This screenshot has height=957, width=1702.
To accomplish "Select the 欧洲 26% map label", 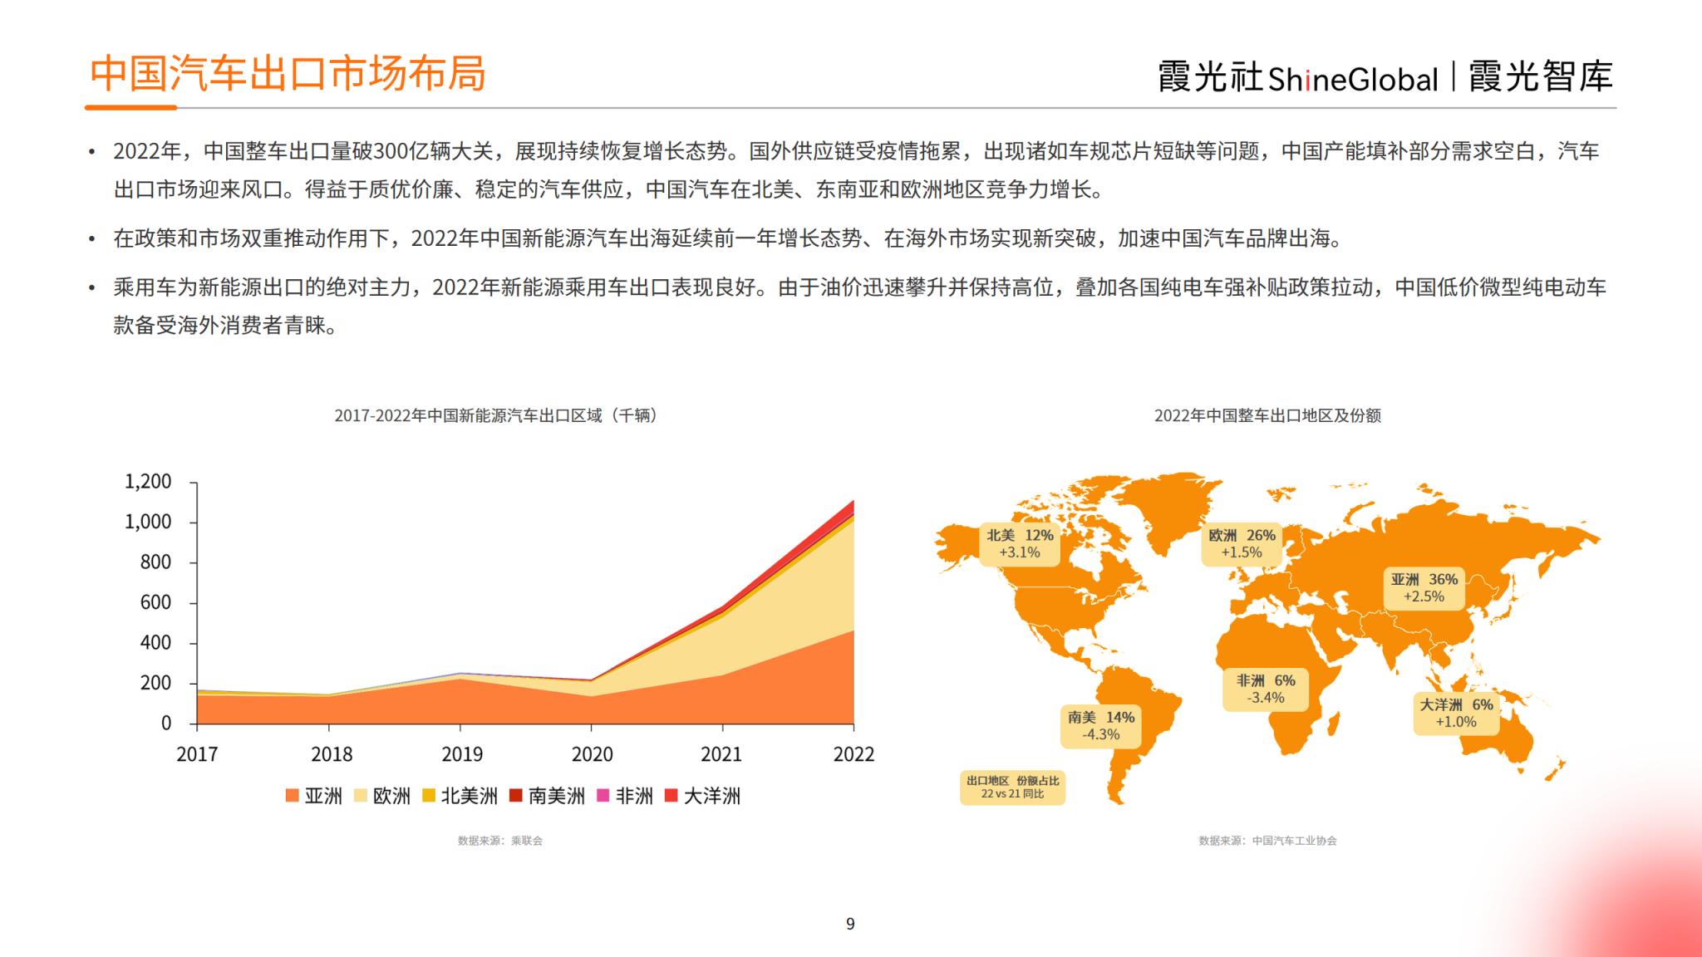I will coord(1242,543).
